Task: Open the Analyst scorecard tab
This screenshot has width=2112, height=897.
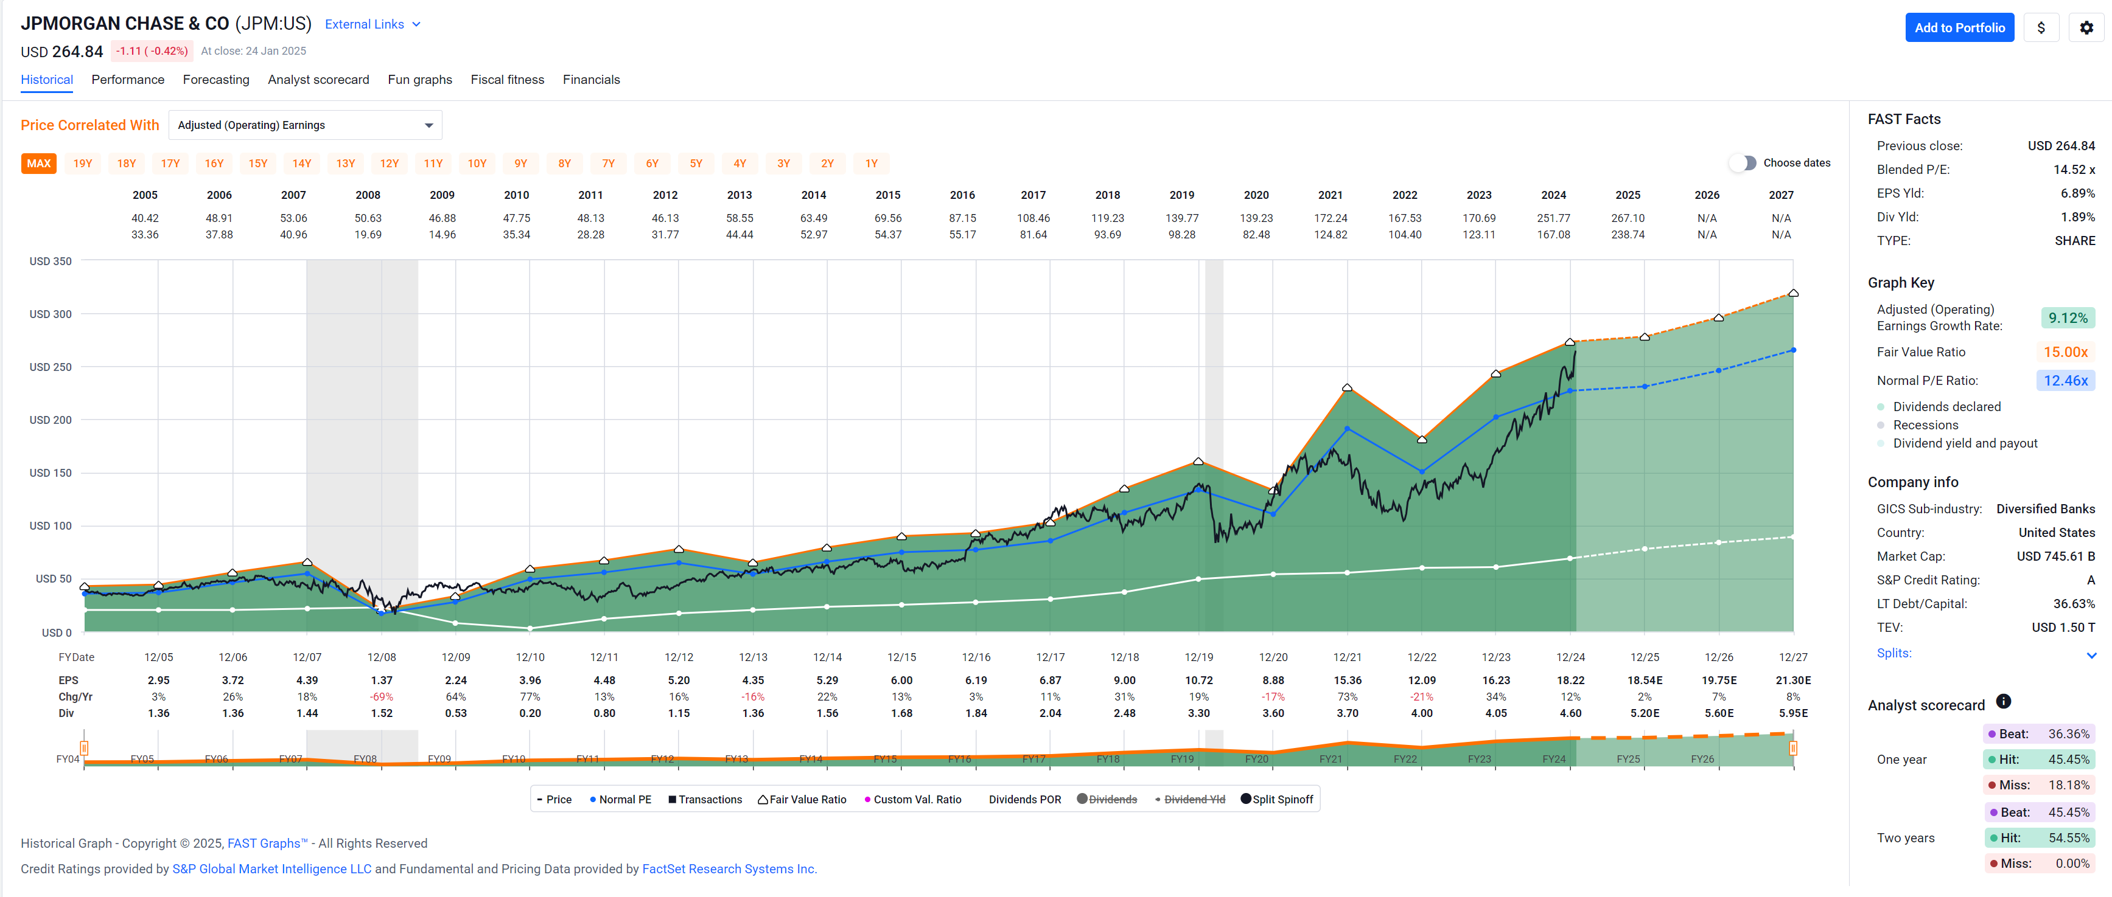Action: click(318, 80)
